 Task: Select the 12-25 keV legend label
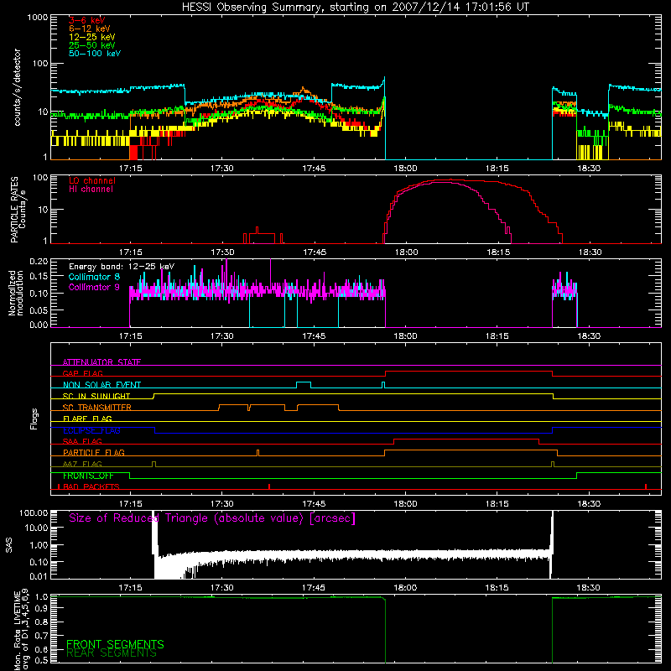point(92,37)
